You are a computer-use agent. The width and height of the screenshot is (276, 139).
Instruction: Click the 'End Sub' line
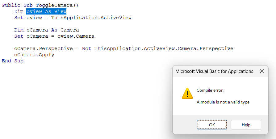pos(13,61)
